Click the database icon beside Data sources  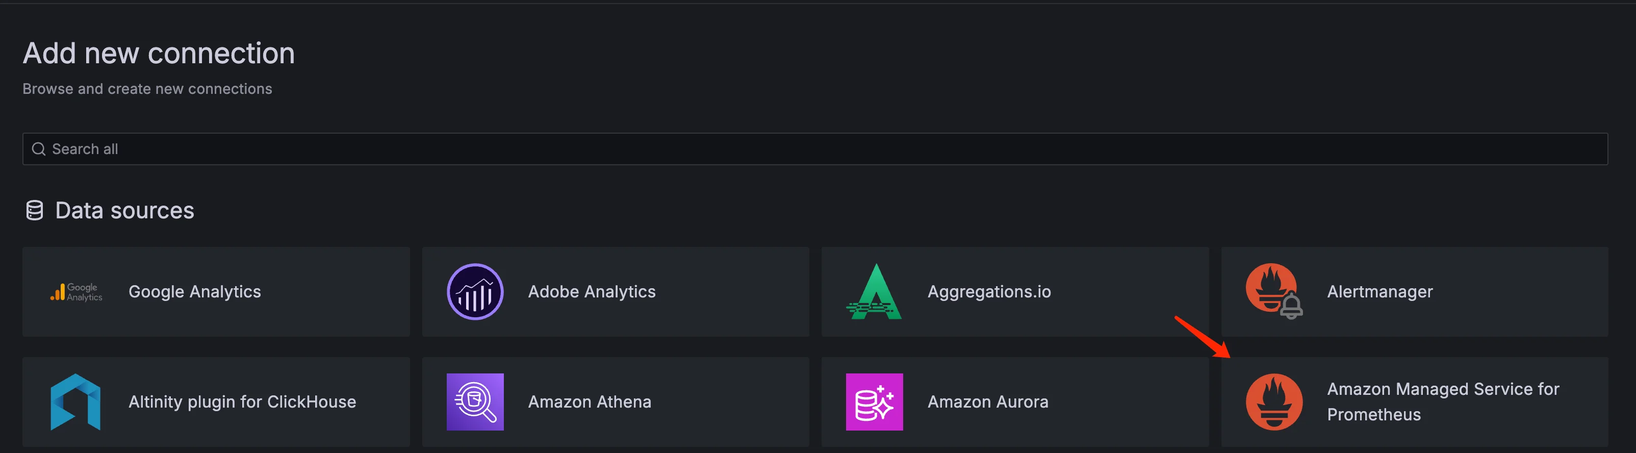[x=34, y=210]
